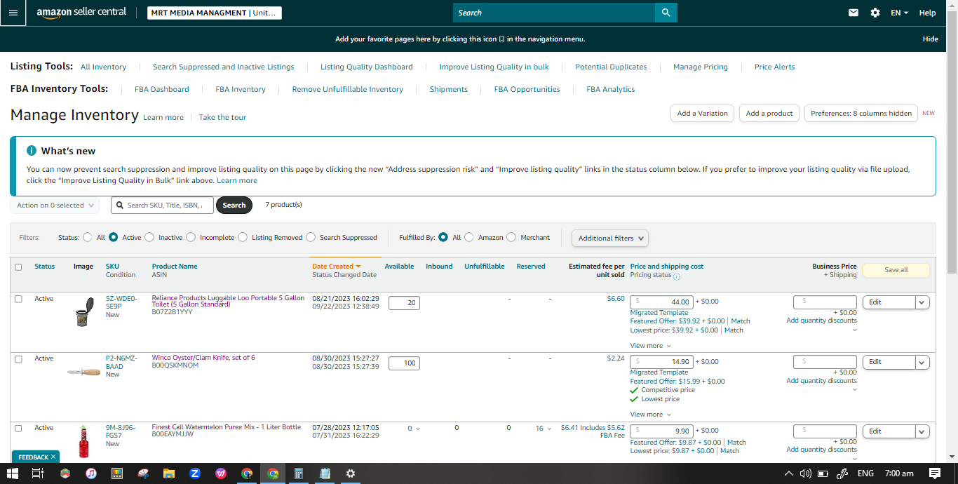Open the Action on 0 selected dropdown

[55, 206]
